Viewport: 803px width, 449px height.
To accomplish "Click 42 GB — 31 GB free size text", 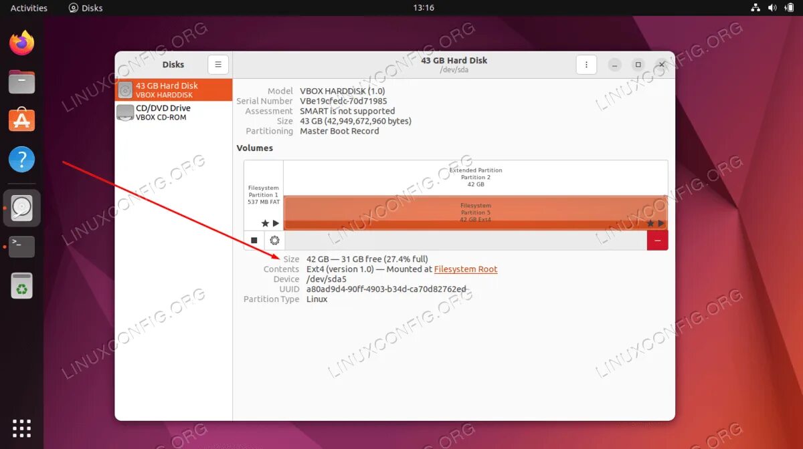I will point(367,259).
